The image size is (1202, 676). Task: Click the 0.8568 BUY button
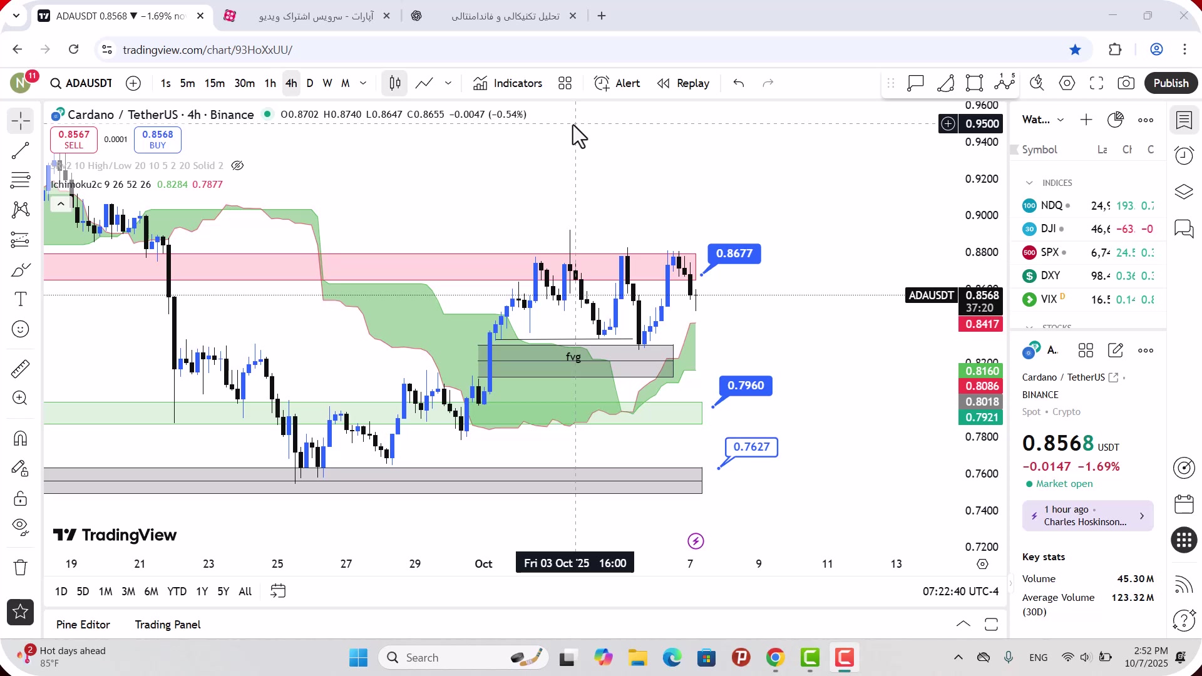click(x=158, y=140)
